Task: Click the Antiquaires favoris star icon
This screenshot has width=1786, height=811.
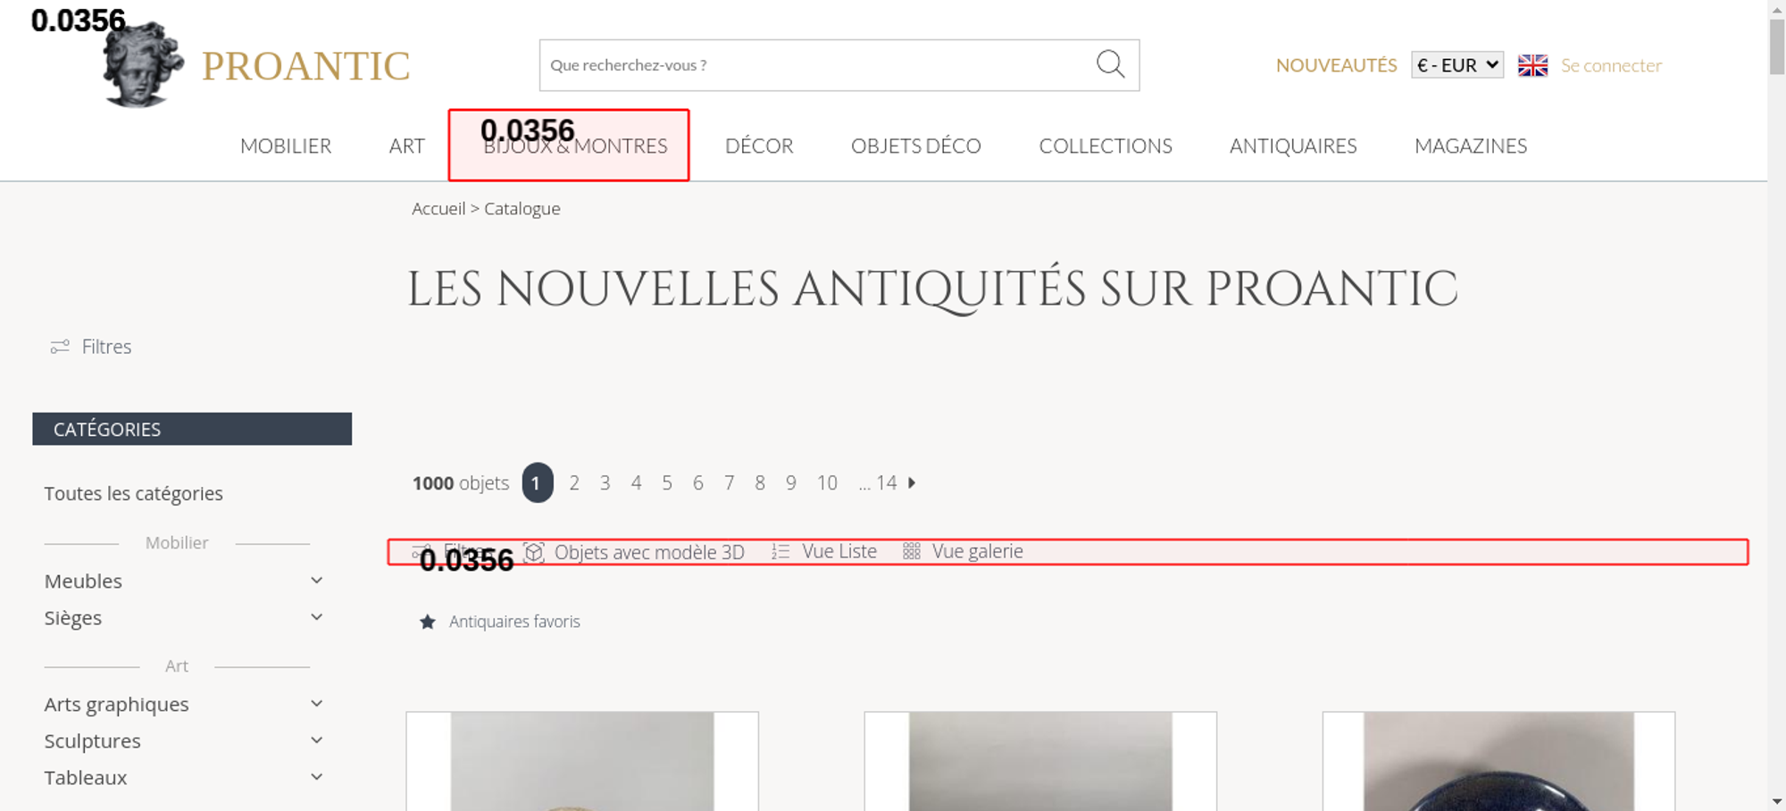Action: [x=428, y=622]
